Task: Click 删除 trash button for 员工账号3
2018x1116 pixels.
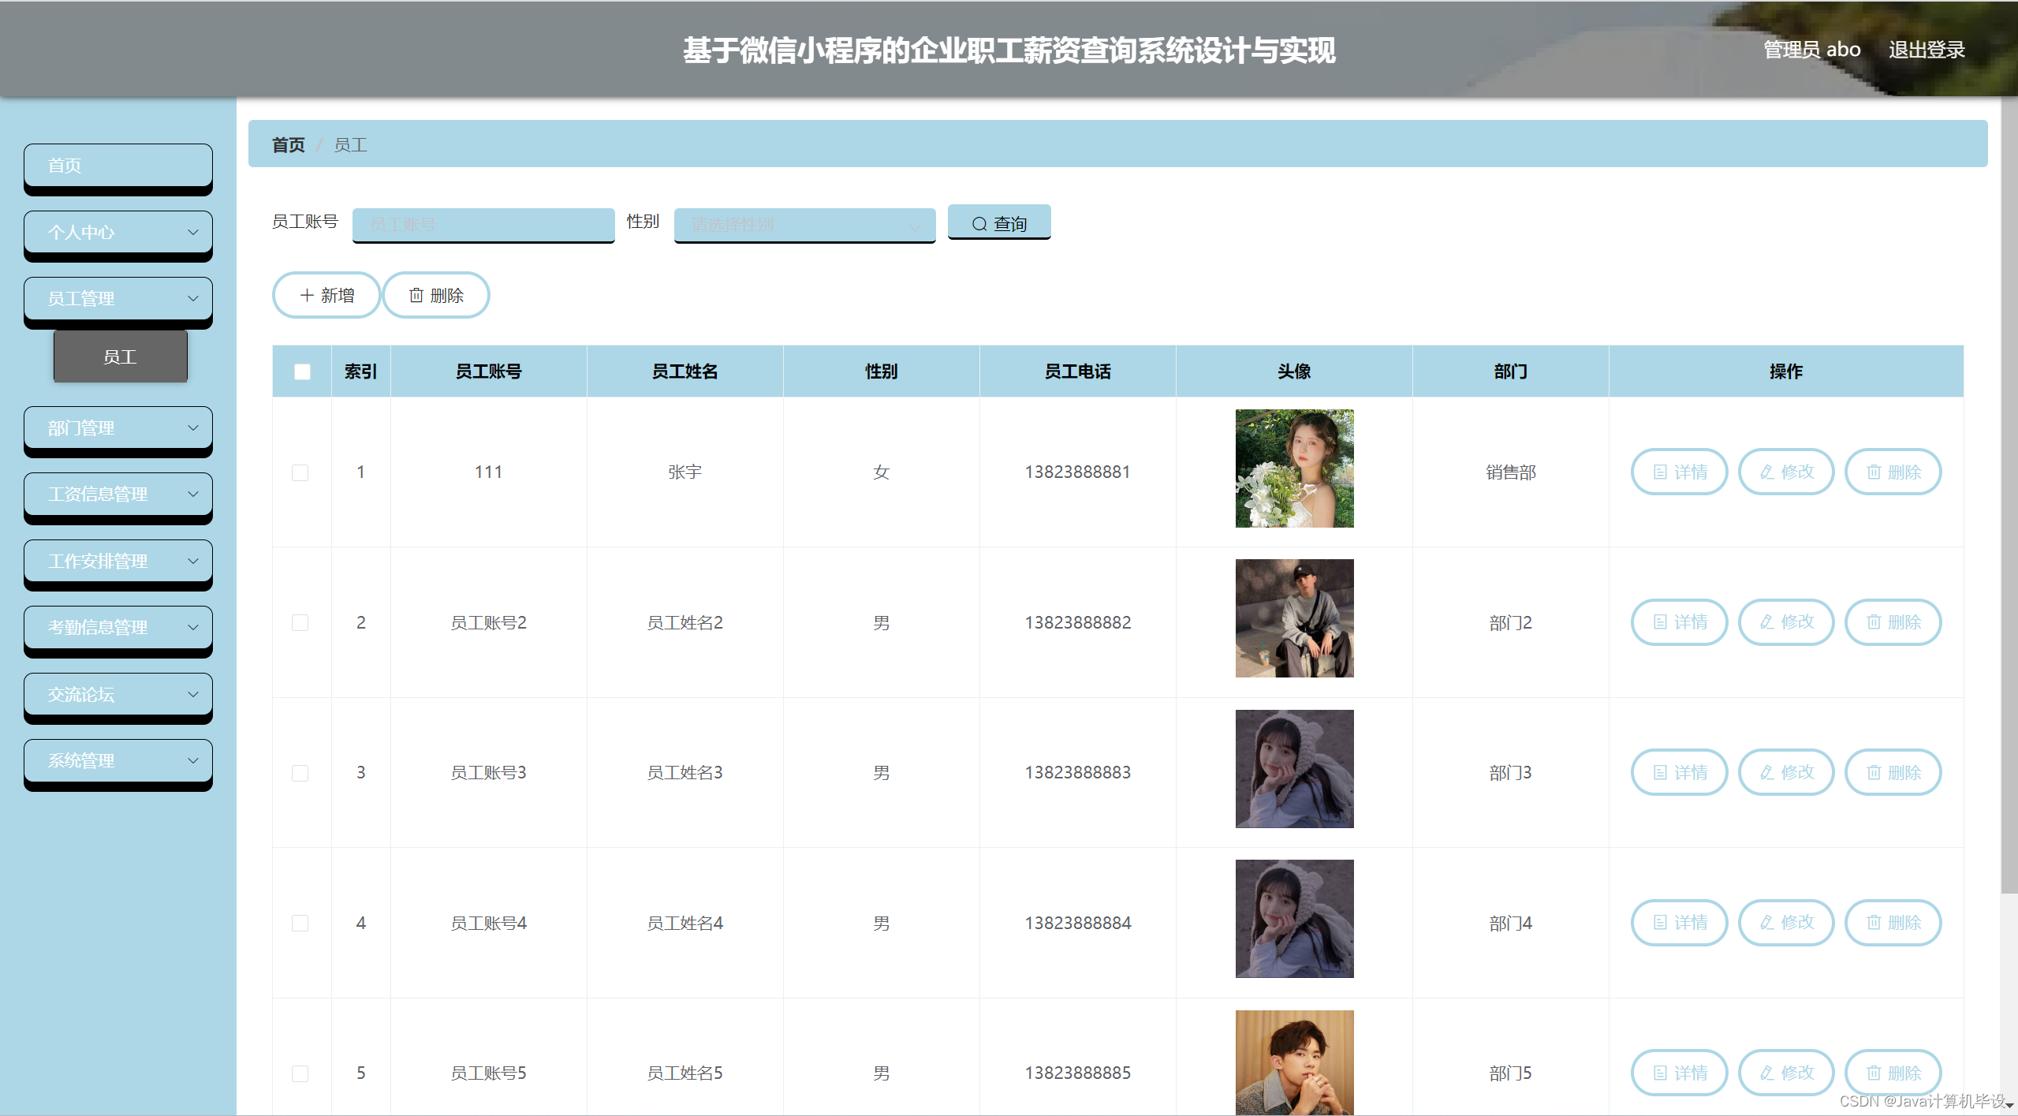Action: 1893,772
